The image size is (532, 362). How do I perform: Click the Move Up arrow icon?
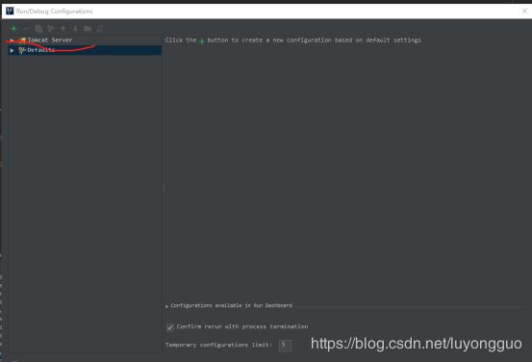click(63, 29)
